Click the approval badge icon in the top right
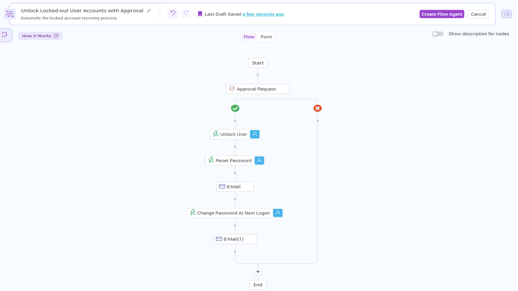Viewport: 518px width, 291px height. 506,13
